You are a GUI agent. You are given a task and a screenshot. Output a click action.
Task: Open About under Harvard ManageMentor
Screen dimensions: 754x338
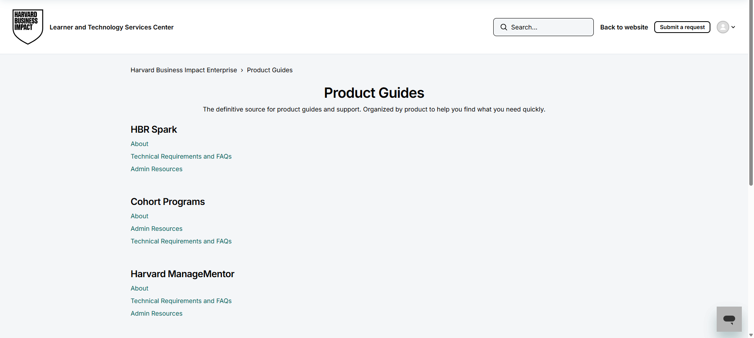coord(139,288)
